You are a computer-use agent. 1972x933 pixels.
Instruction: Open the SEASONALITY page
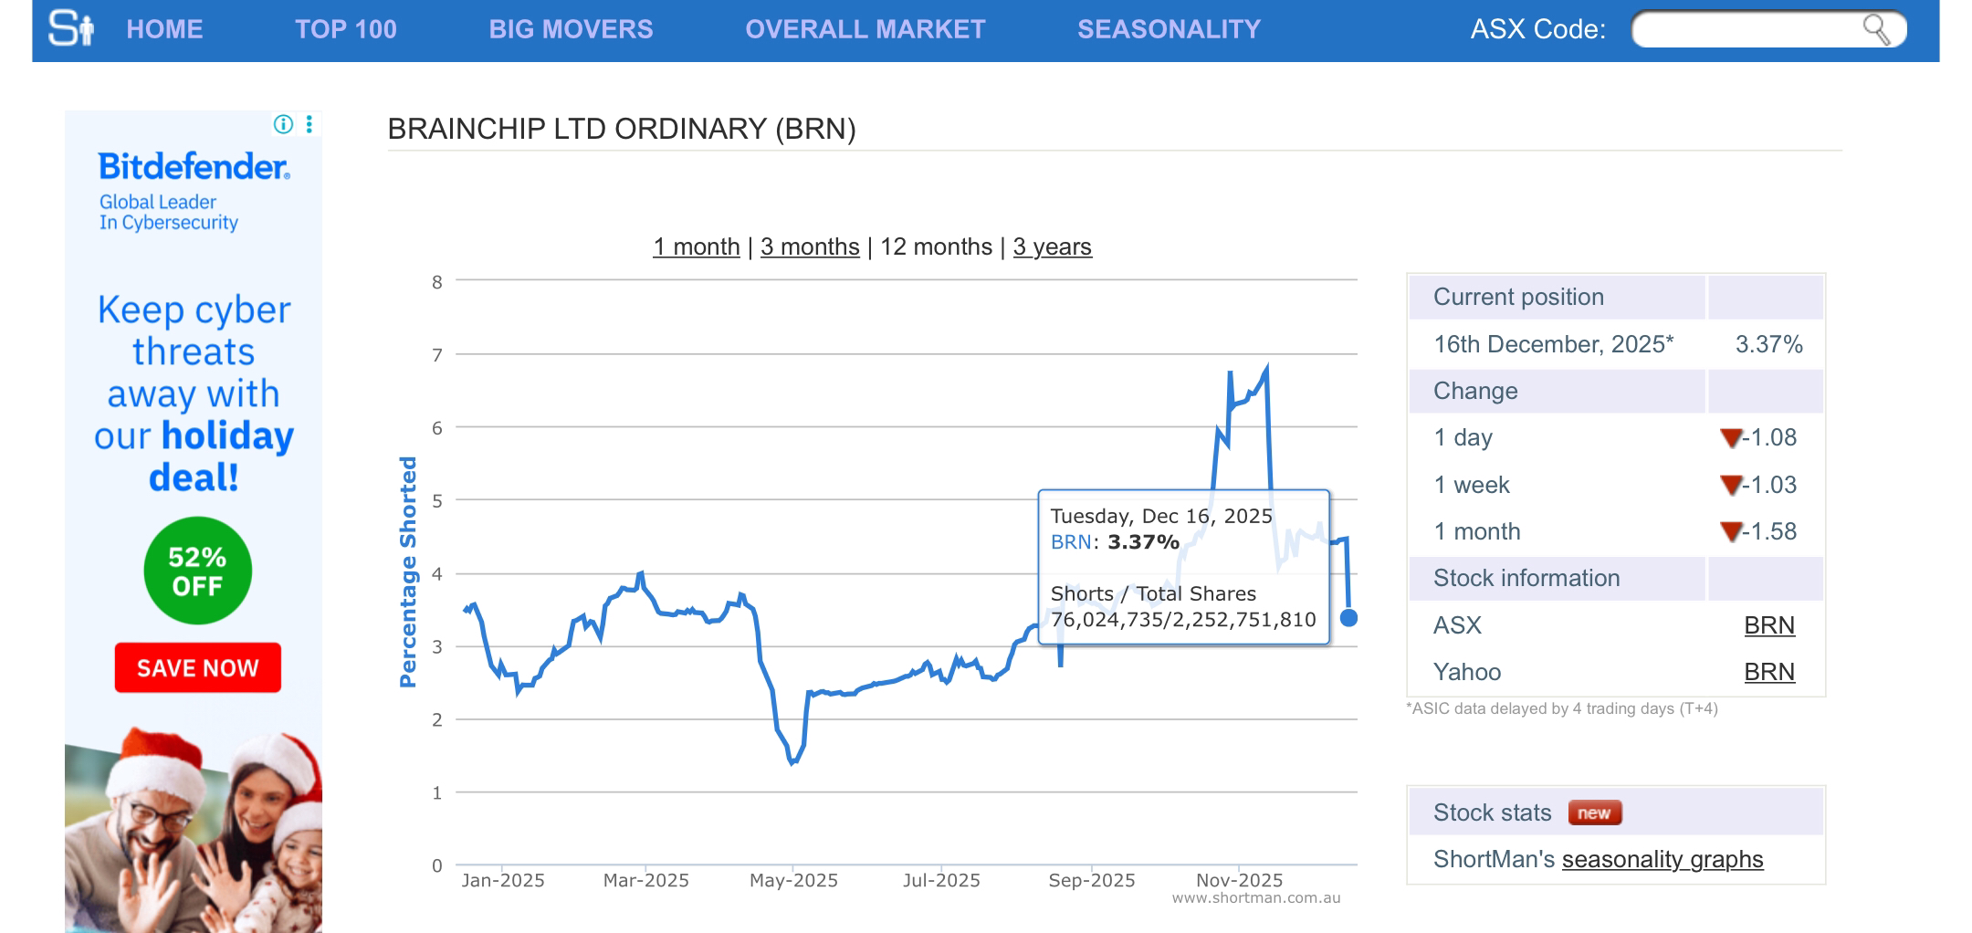(x=1169, y=29)
